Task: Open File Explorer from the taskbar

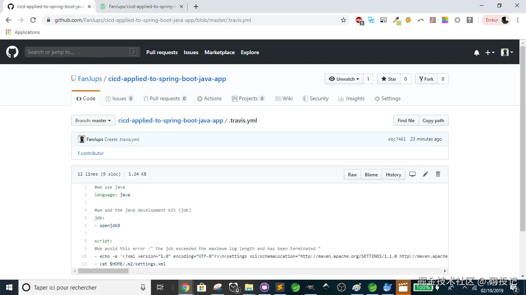Action: (x=248, y=287)
